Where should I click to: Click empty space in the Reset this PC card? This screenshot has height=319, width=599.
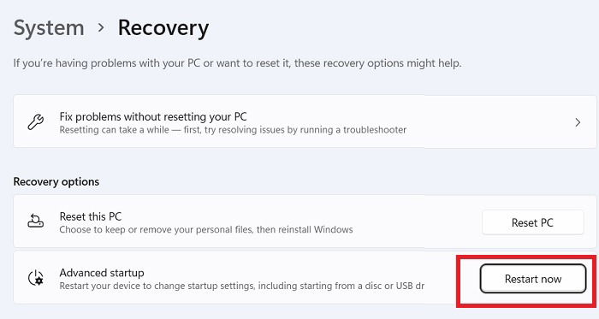[417, 222]
